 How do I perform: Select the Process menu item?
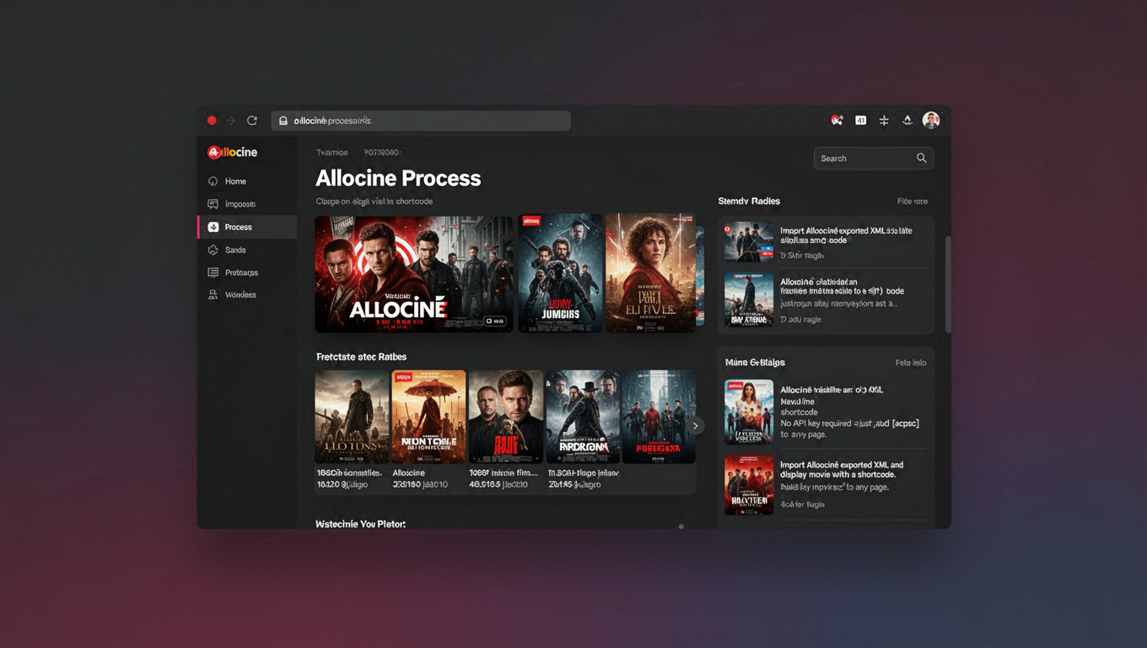(247, 227)
